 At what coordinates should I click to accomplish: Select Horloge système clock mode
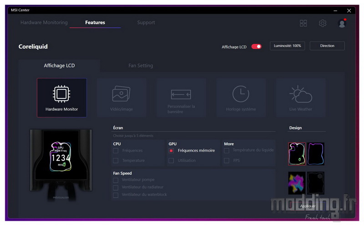[x=241, y=98]
